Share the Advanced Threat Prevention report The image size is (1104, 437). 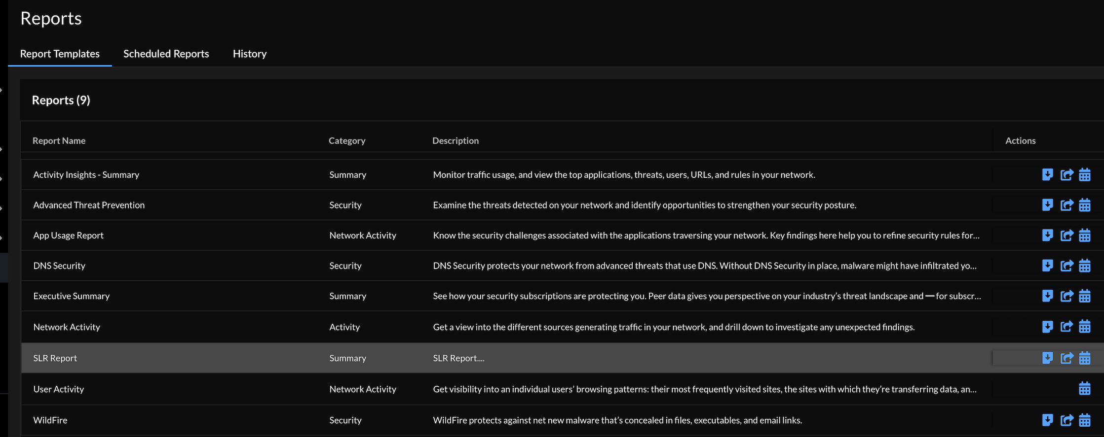1066,205
